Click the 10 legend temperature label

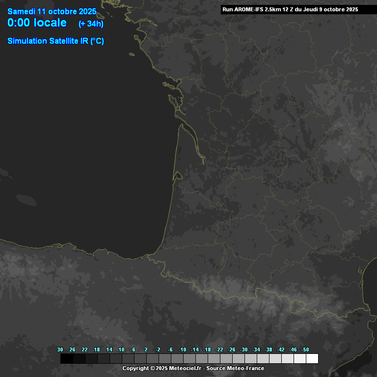(121, 350)
